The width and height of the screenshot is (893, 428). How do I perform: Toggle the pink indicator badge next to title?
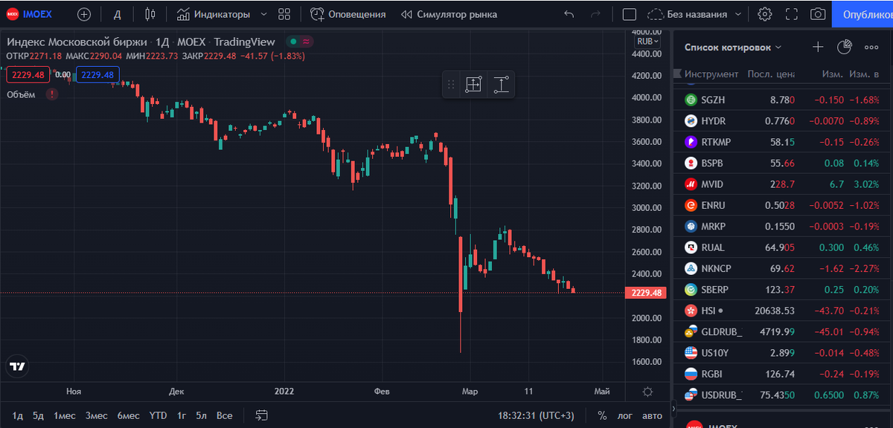tap(307, 42)
